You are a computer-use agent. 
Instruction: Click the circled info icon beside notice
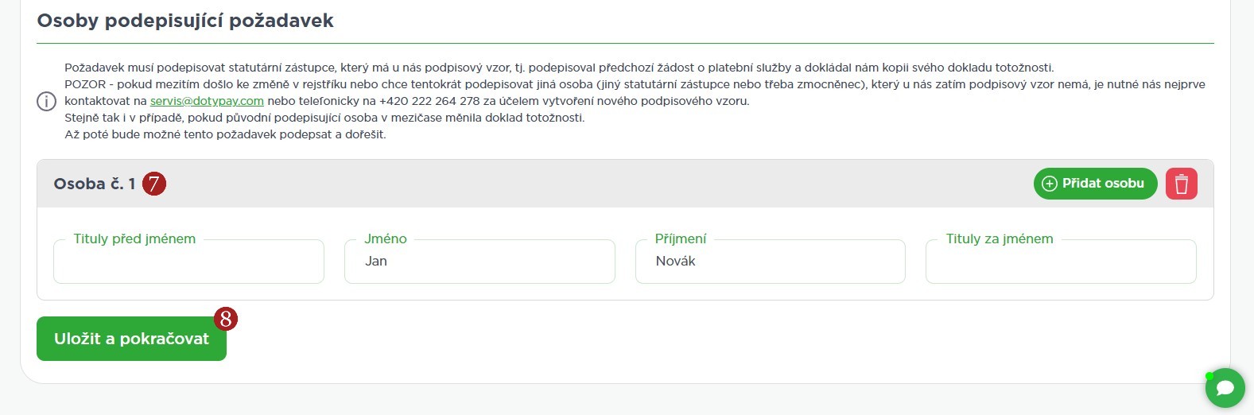point(47,102)
